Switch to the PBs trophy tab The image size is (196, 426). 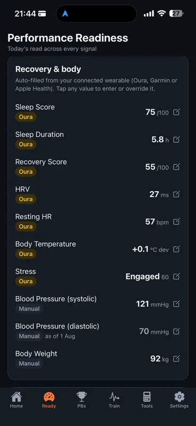(x=81, y=400)
